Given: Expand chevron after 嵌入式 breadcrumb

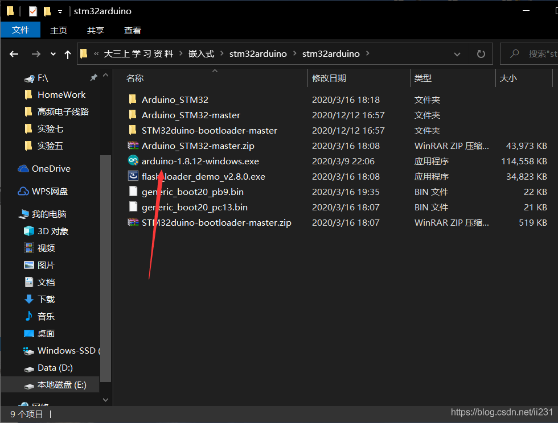Looking at the screenshot, I should 222,53.
